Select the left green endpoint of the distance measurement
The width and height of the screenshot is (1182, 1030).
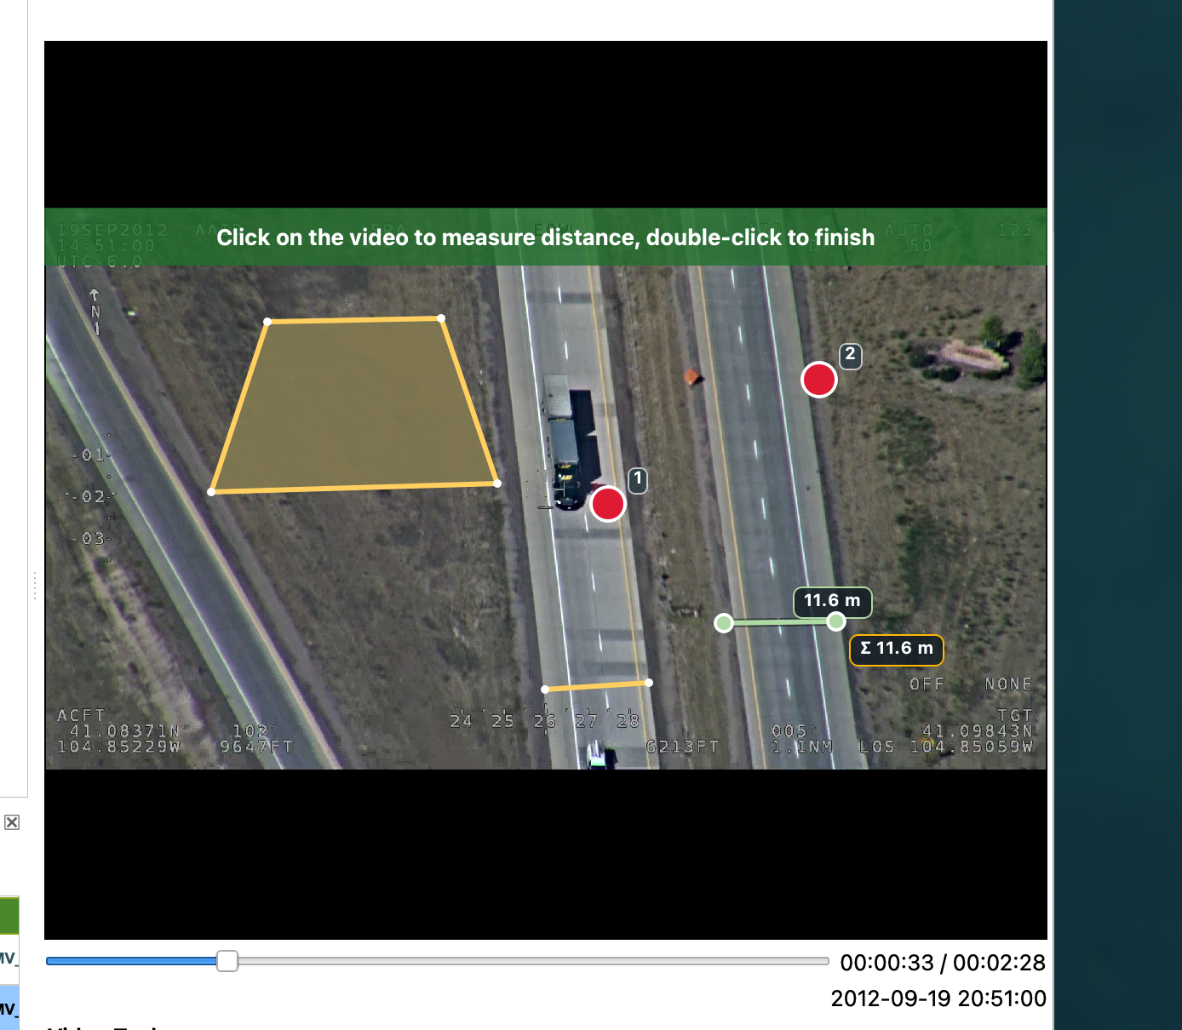point(724,623)
